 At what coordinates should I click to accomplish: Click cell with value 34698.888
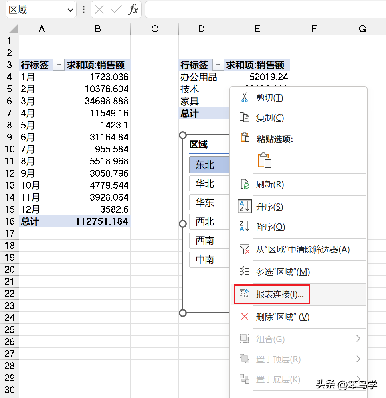pos(98,101)
